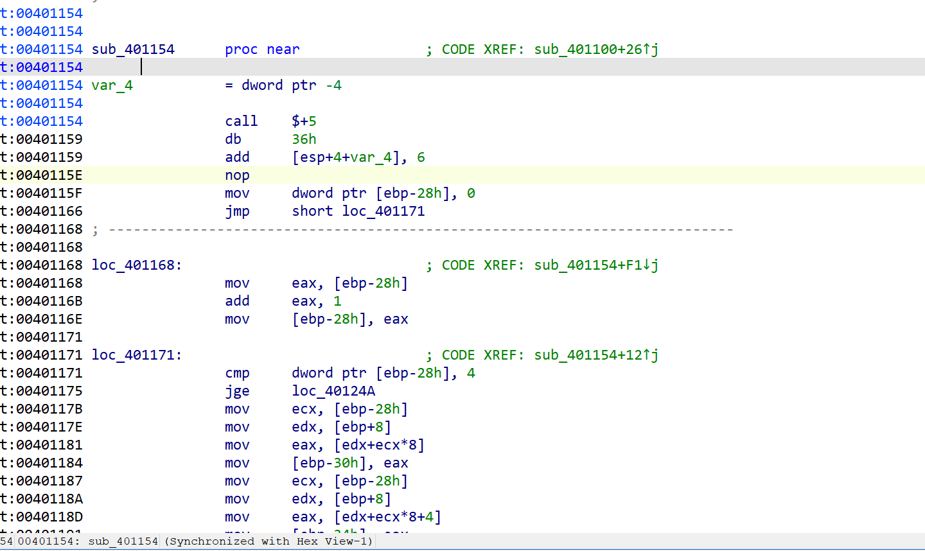The height and width of the screenshot is (551, 925).
Task: Select the [esp+4+var_4] operand
Action: (349, 157)
